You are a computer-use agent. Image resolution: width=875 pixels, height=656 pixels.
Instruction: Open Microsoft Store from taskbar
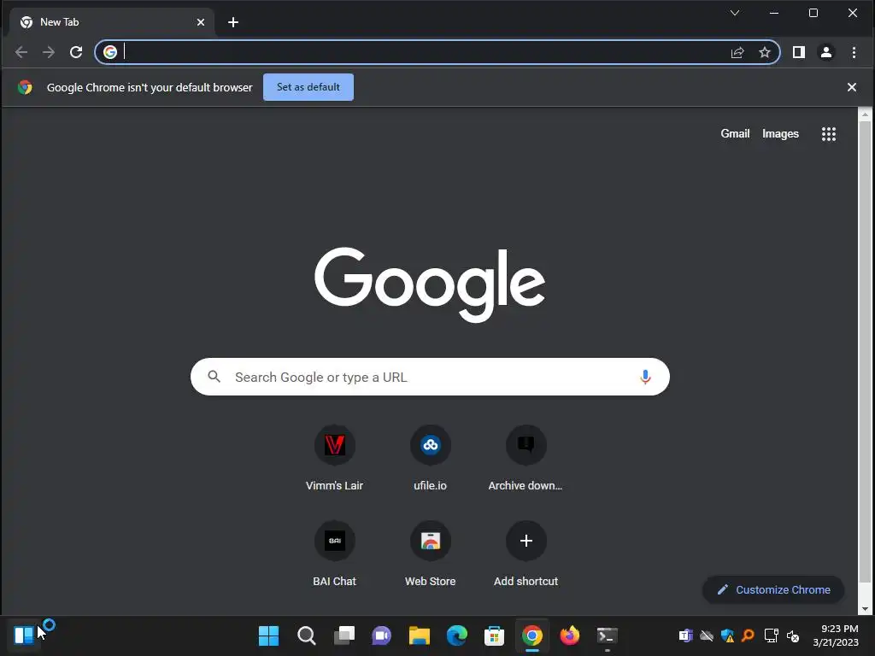(495, 635)
